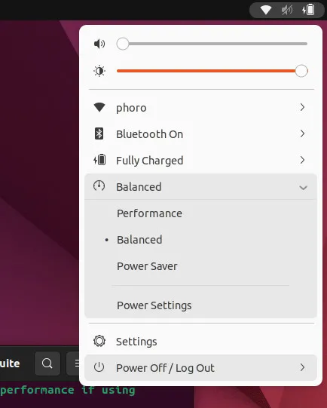Click the search button in terminal header

47,364
